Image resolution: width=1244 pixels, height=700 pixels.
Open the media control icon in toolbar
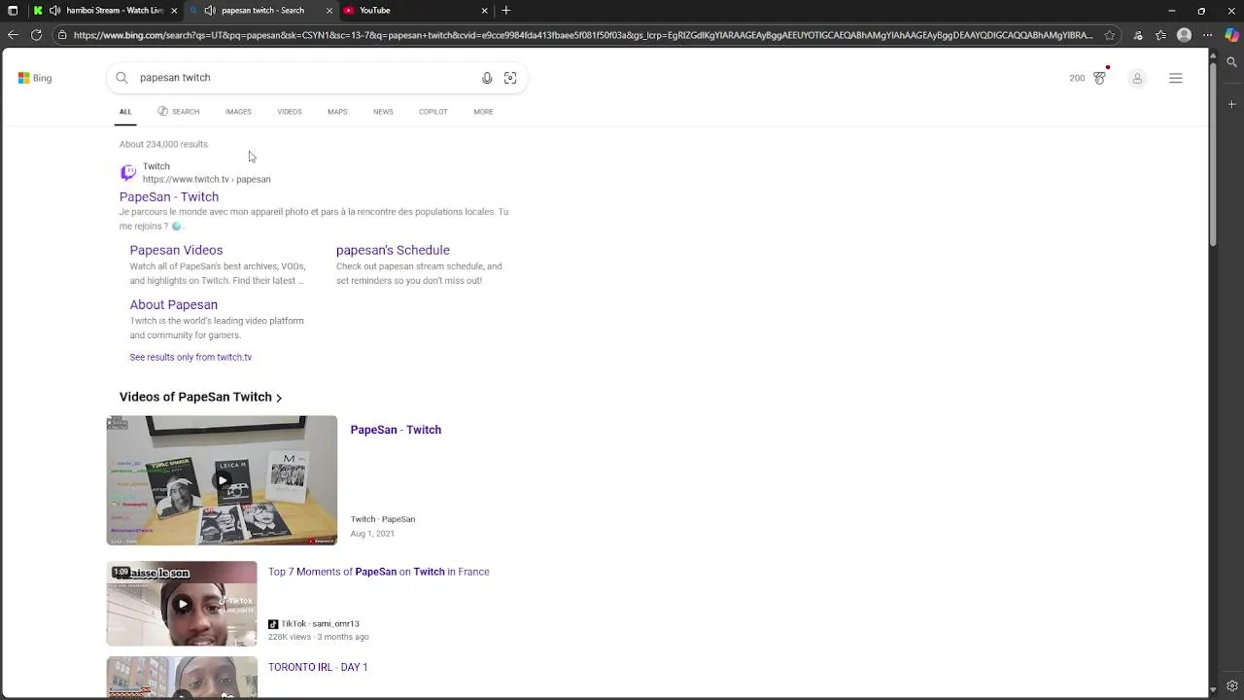(x=1138, y=35)
